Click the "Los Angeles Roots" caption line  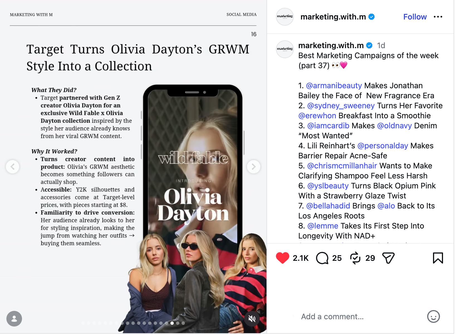pos(331,216)
